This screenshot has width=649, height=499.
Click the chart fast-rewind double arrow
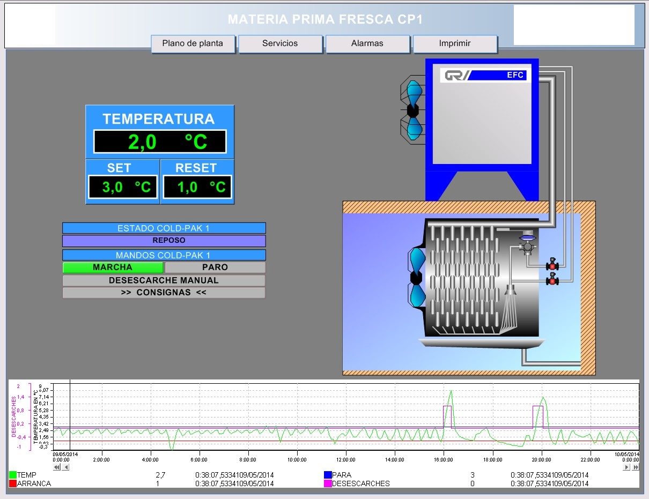point(57,467)
